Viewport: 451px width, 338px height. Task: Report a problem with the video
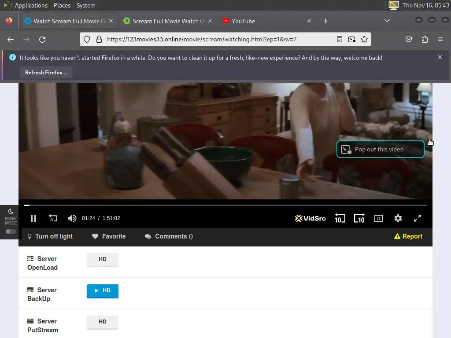click(x=408, y=236)
